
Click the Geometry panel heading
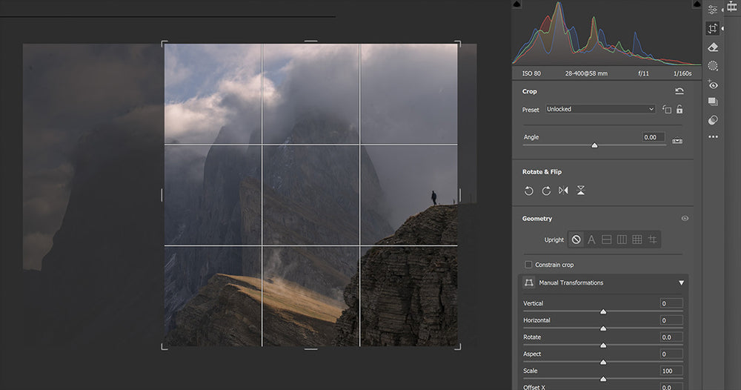point(536,219)
